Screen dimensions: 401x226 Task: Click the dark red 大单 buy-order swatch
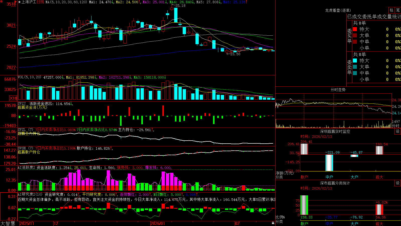(355, 35)
